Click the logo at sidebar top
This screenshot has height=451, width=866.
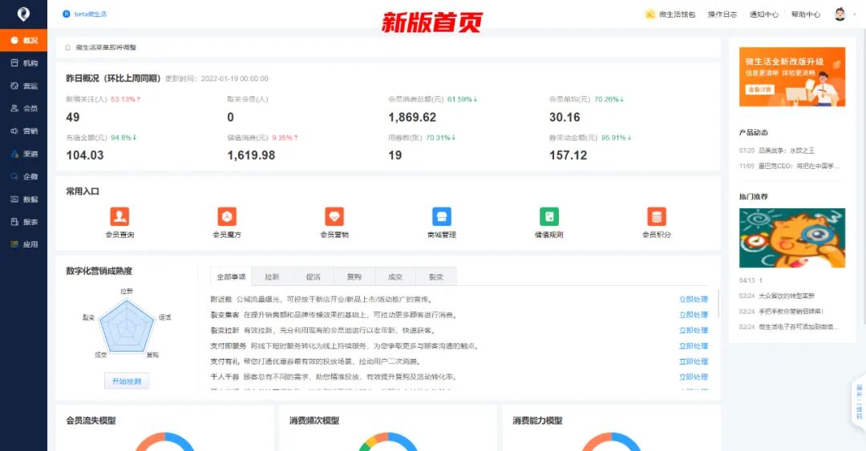(23, 14)
